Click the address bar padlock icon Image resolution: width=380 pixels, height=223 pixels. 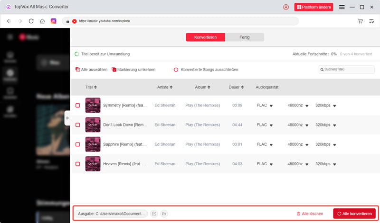67,21
